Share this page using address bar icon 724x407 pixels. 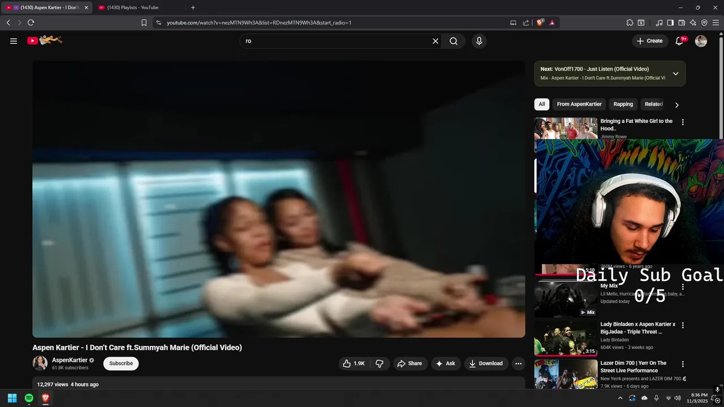point(526,23)
